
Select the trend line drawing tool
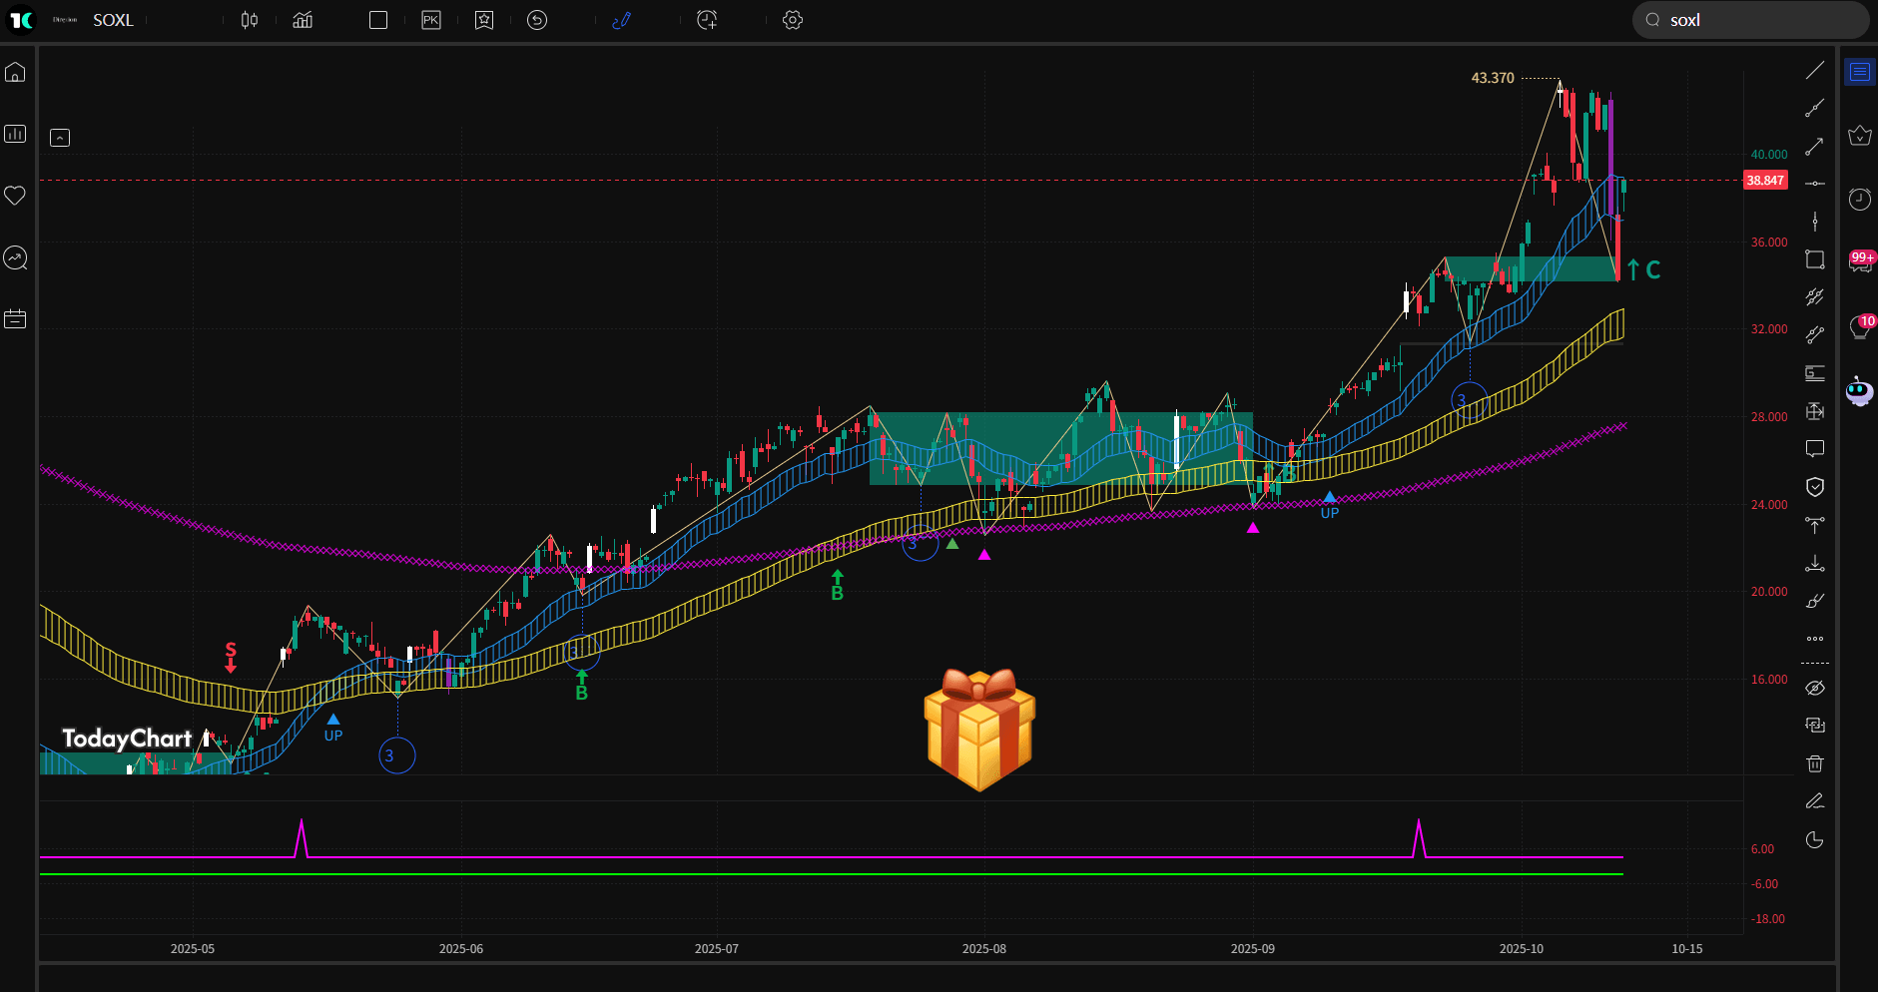pos(1816,70)
